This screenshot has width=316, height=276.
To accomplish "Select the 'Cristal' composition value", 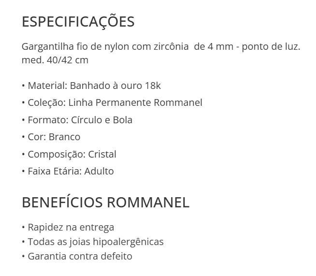I will tap(102, 154).
